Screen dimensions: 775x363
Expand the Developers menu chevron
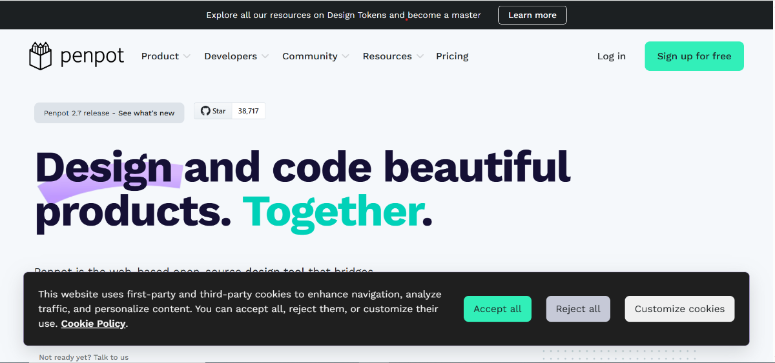(x=265, y=57)
